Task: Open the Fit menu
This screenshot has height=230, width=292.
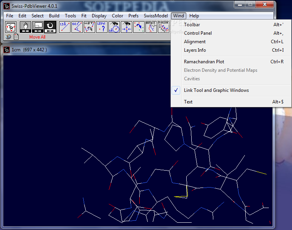Action: tap(84, 16)
